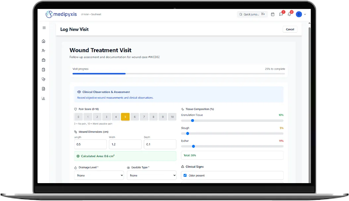Click the Cancel button
The height and width of the screenshot is (201, 349).
pos(290,29)
